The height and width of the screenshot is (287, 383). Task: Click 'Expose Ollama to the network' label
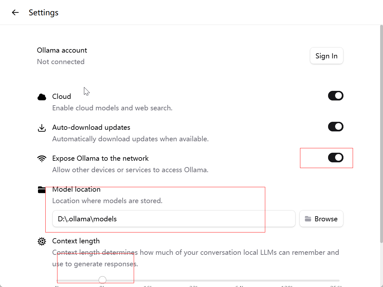coord(101,158)
